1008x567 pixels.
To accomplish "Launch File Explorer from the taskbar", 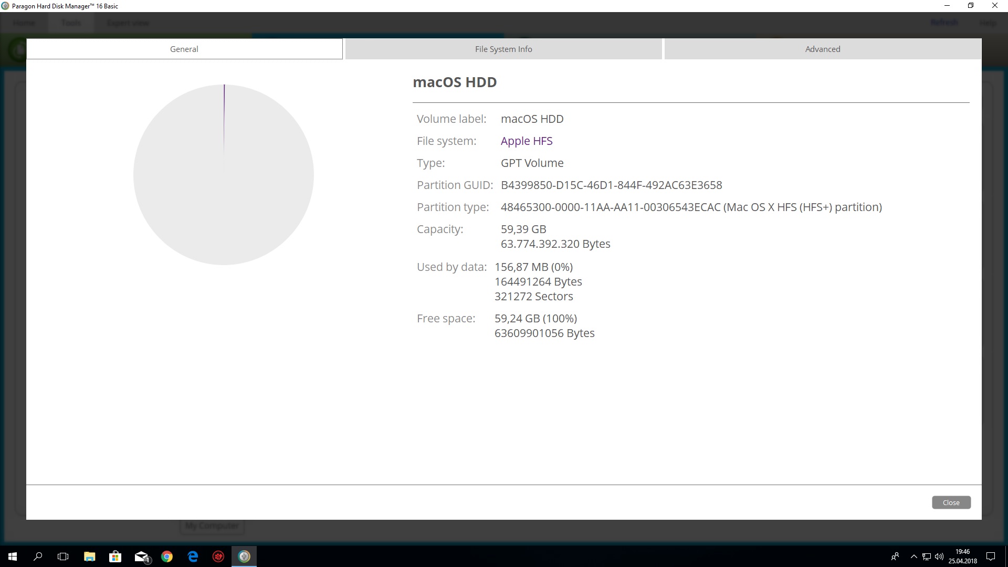I will pos(89,556).
